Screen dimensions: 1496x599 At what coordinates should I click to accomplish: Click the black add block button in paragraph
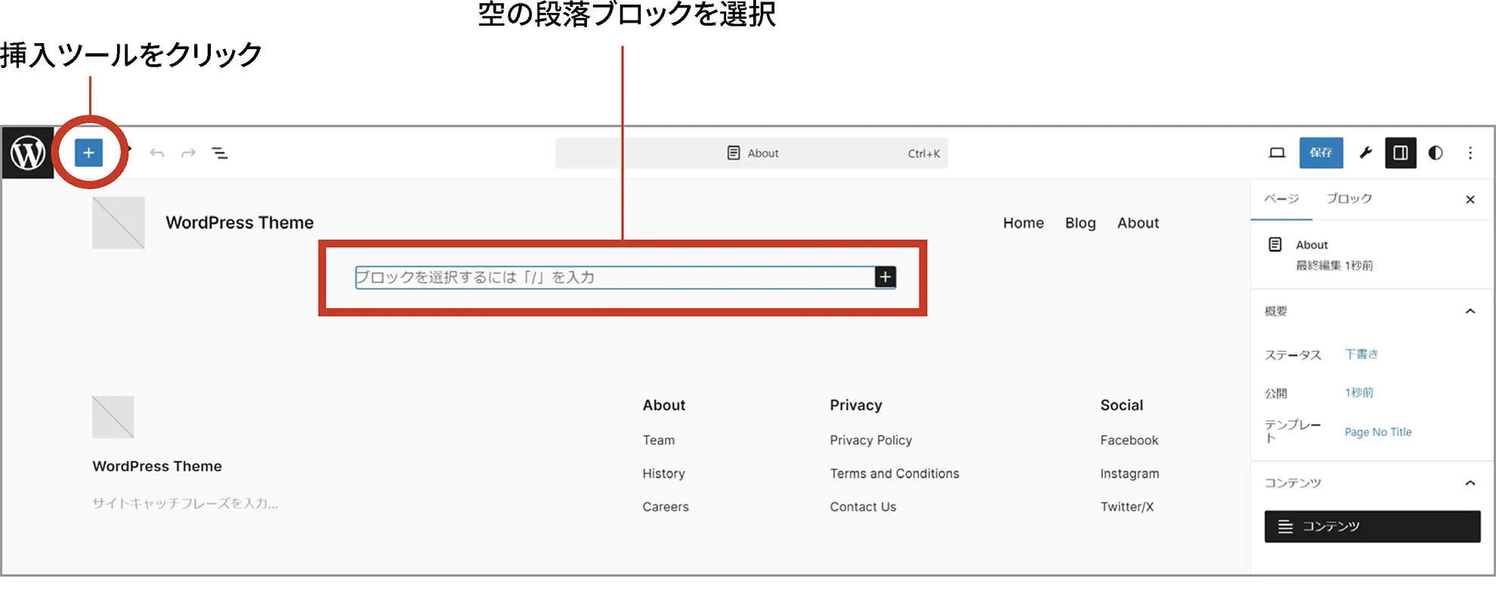pyautogui.click(x=885, y=277)
